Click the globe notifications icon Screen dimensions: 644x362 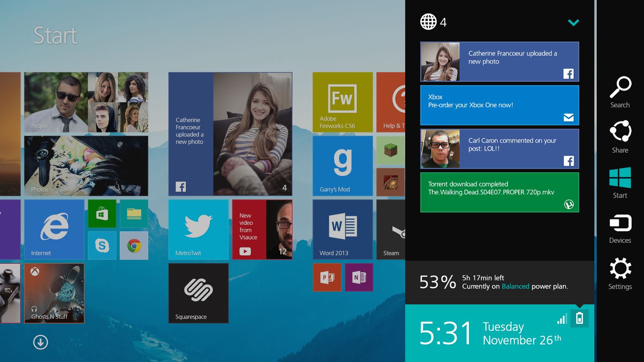point(428,22)
